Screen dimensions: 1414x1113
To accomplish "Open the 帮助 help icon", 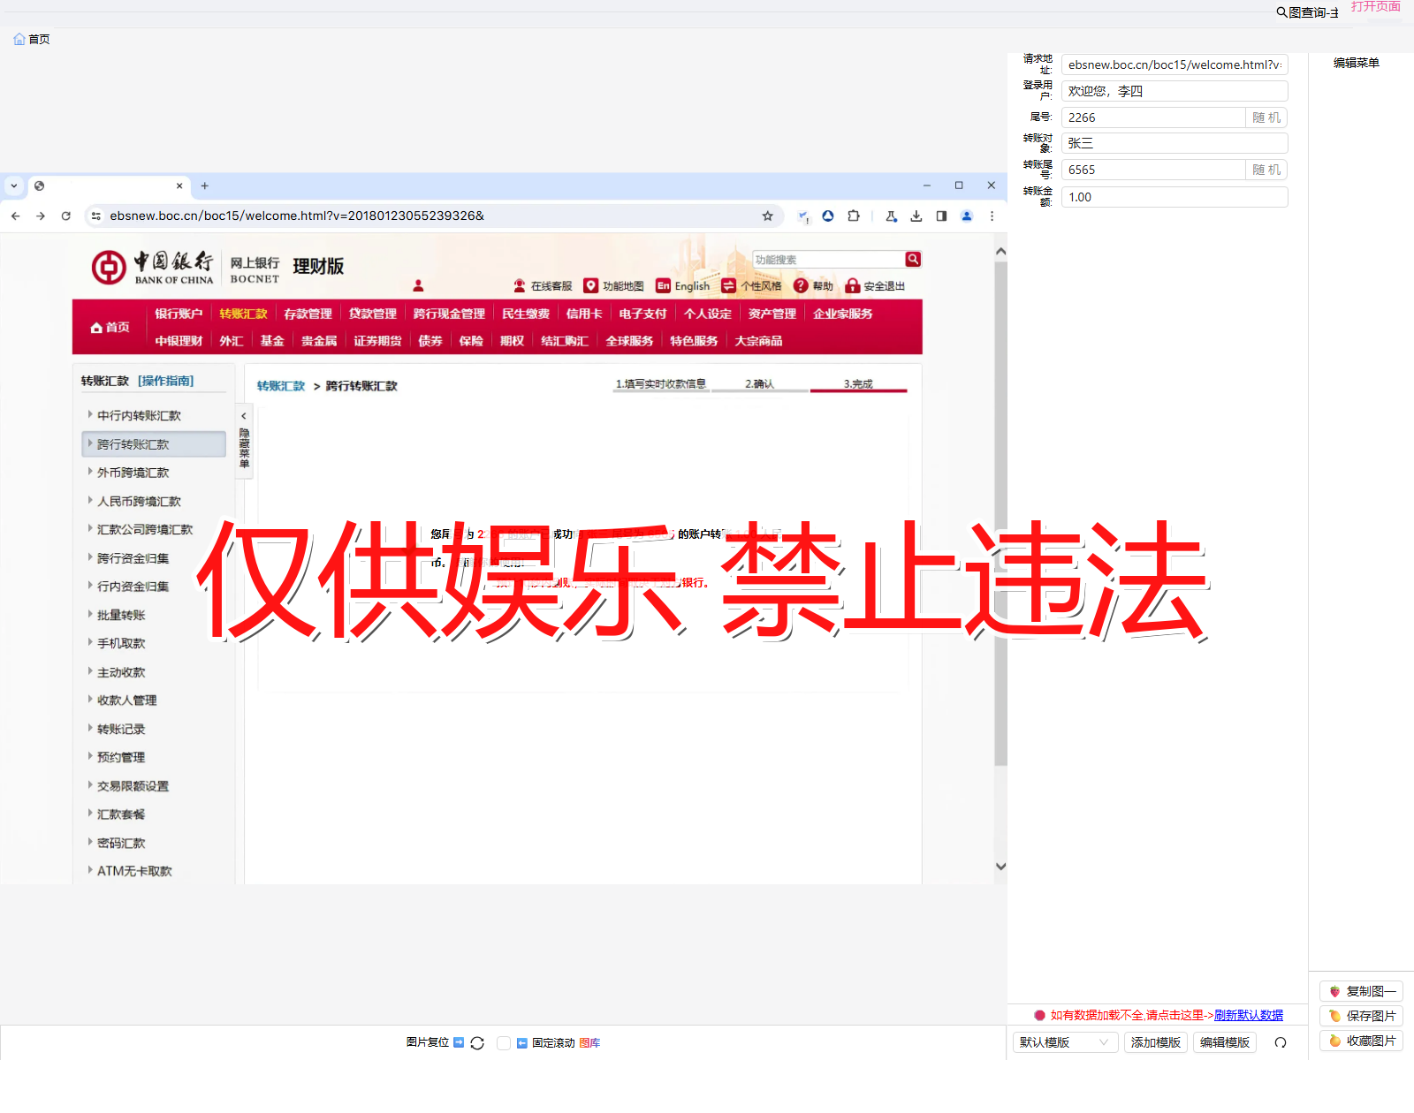I will pyautogui.click(x=800, y=285).
